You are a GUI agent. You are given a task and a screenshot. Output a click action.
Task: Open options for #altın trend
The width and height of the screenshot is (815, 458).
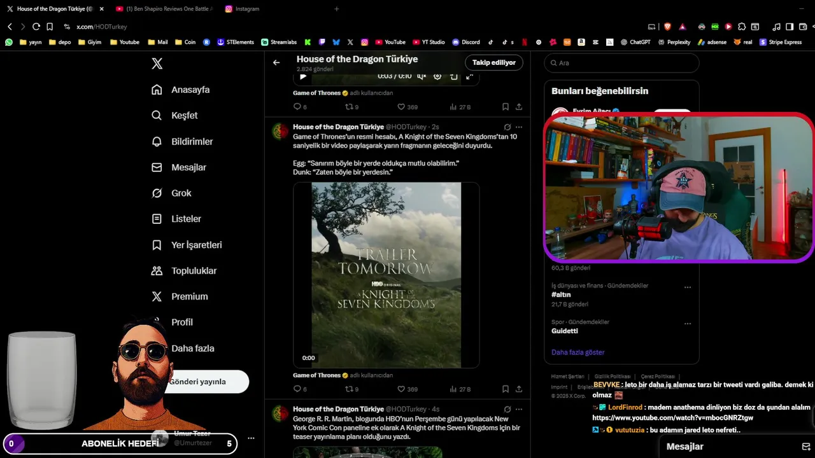(x=688, y=288)
